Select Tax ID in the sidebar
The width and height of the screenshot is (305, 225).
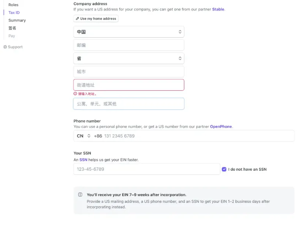(x=14, y=13)
